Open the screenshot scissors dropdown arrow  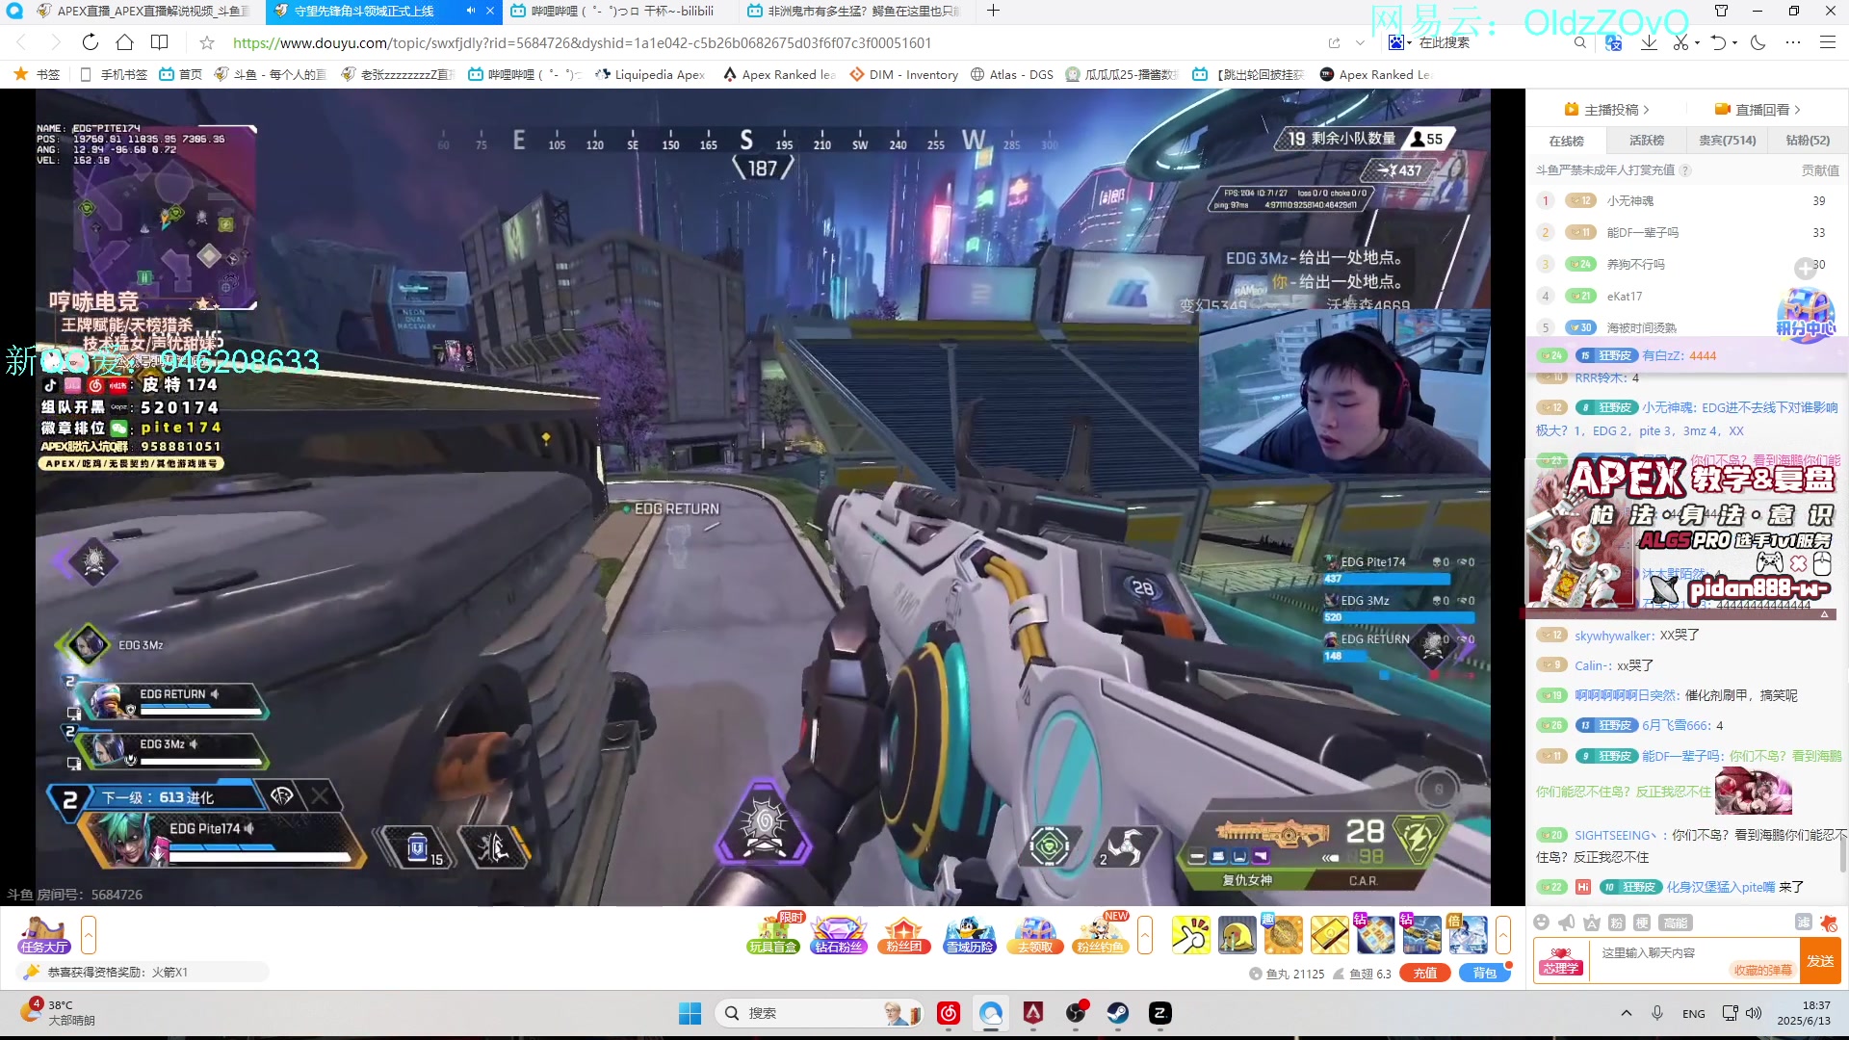click(x=1697, y=42)
